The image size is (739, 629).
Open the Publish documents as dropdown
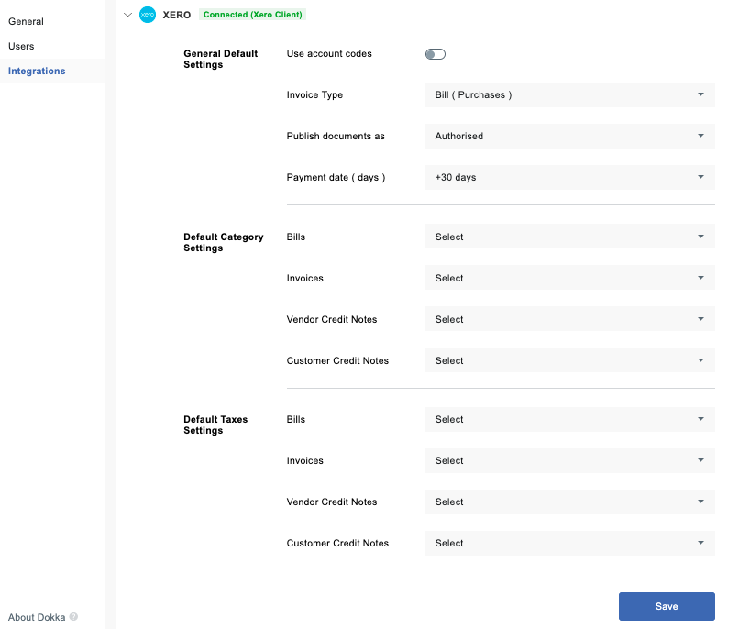568,136
